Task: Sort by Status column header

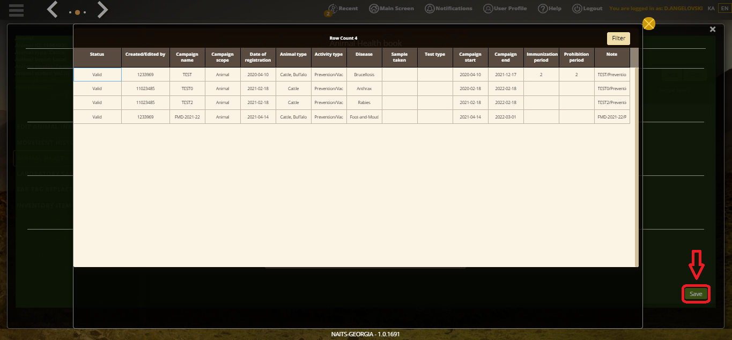Action: coord(97,57)
